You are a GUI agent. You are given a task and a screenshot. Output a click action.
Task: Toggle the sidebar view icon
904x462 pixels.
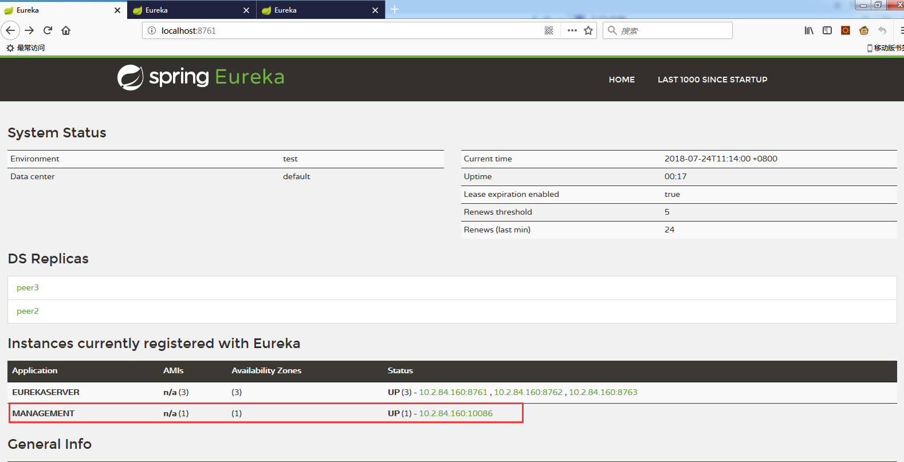(x=827, y=30)
